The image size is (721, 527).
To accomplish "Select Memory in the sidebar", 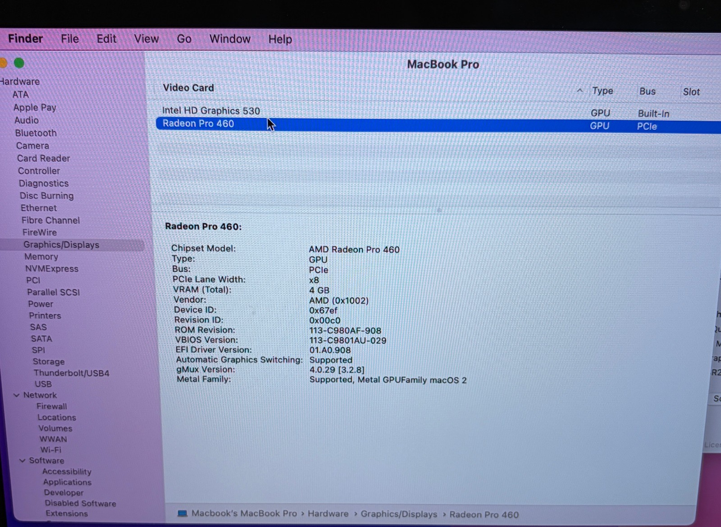I will (x=41, y=257).
